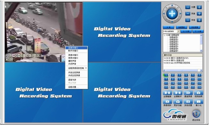Open 录像回放 recording playback icon

[x=167, y=102]
